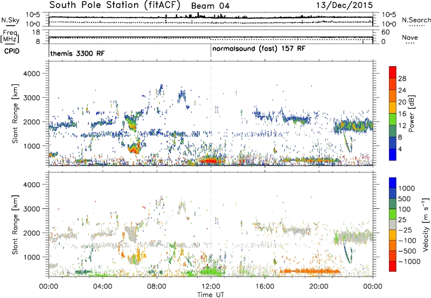Click the 60 tick on the Nave axis
The image size is (431, 298).
pyautogui.click(x=385, y=32)
